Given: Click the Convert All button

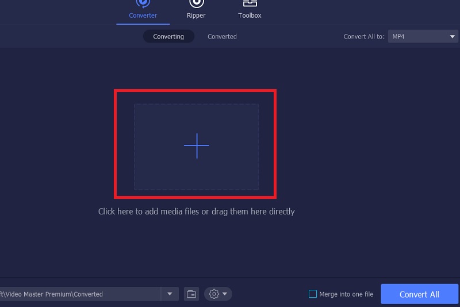Looking at the screenshot, I should pos(419,294).
